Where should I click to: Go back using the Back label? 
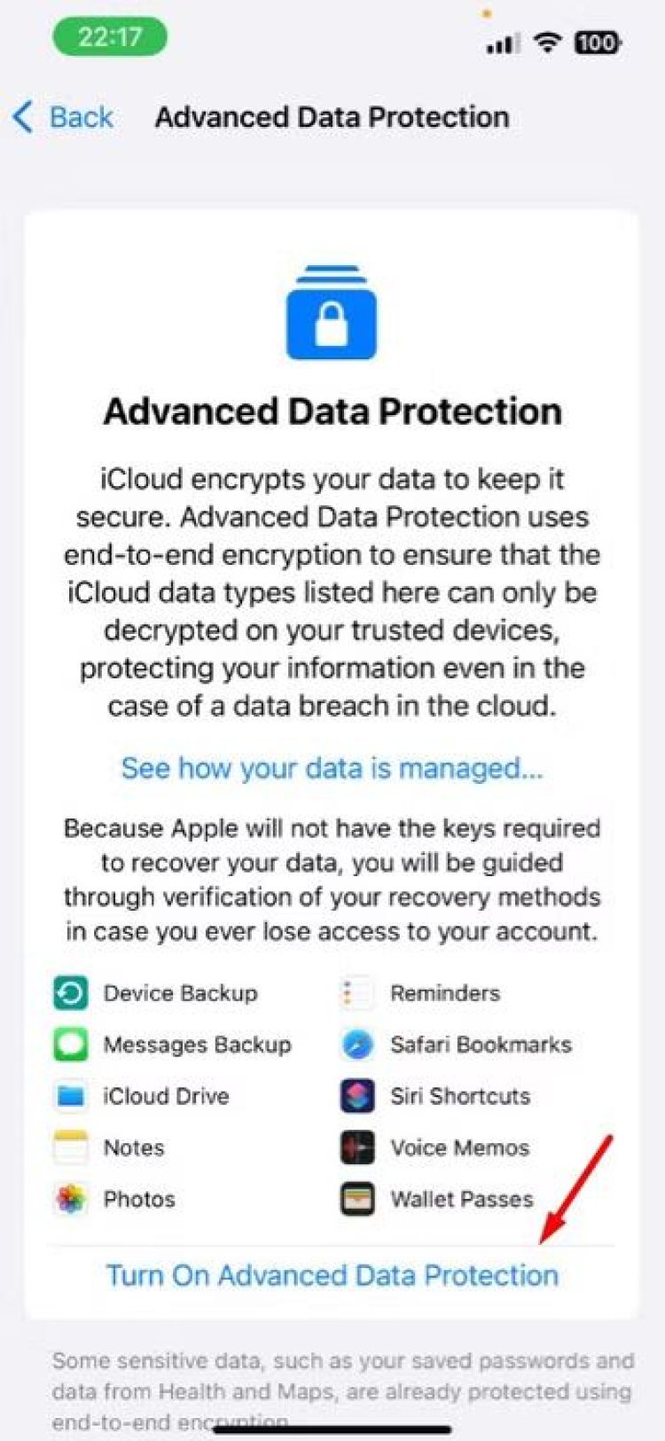coord(81,117)
